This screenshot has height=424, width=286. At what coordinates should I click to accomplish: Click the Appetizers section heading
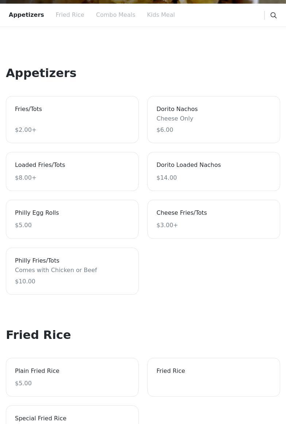pyautogui.click(x=41, y=73)
